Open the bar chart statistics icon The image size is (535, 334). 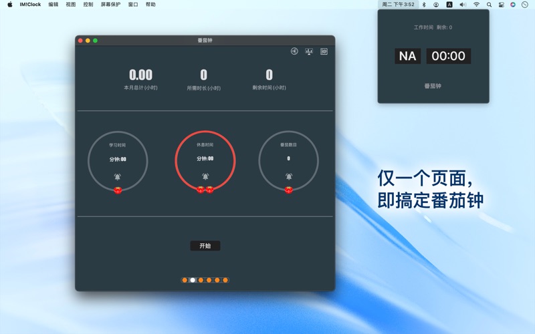tap(309, 51)
